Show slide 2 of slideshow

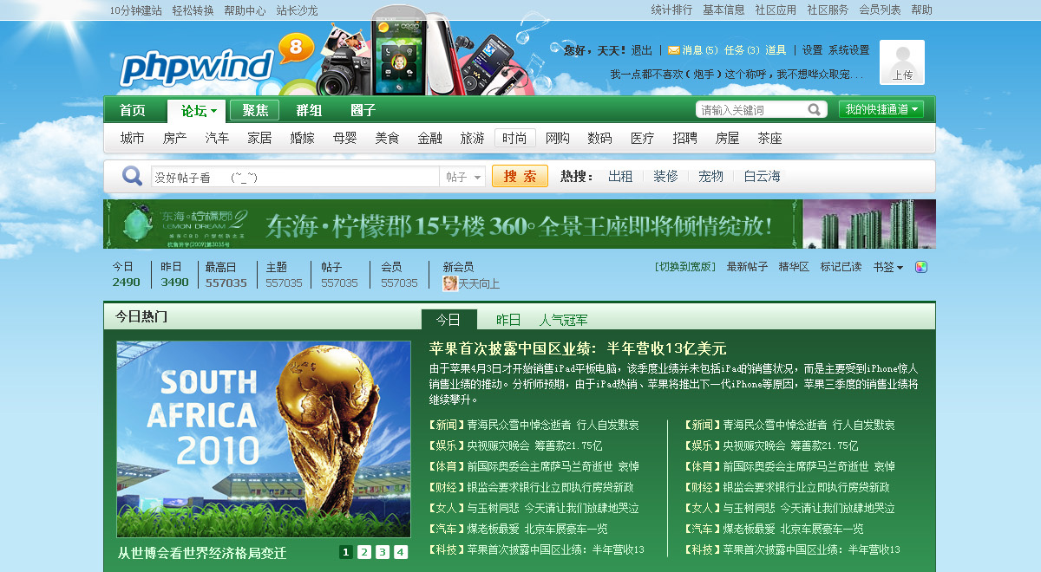coord(364,552)
